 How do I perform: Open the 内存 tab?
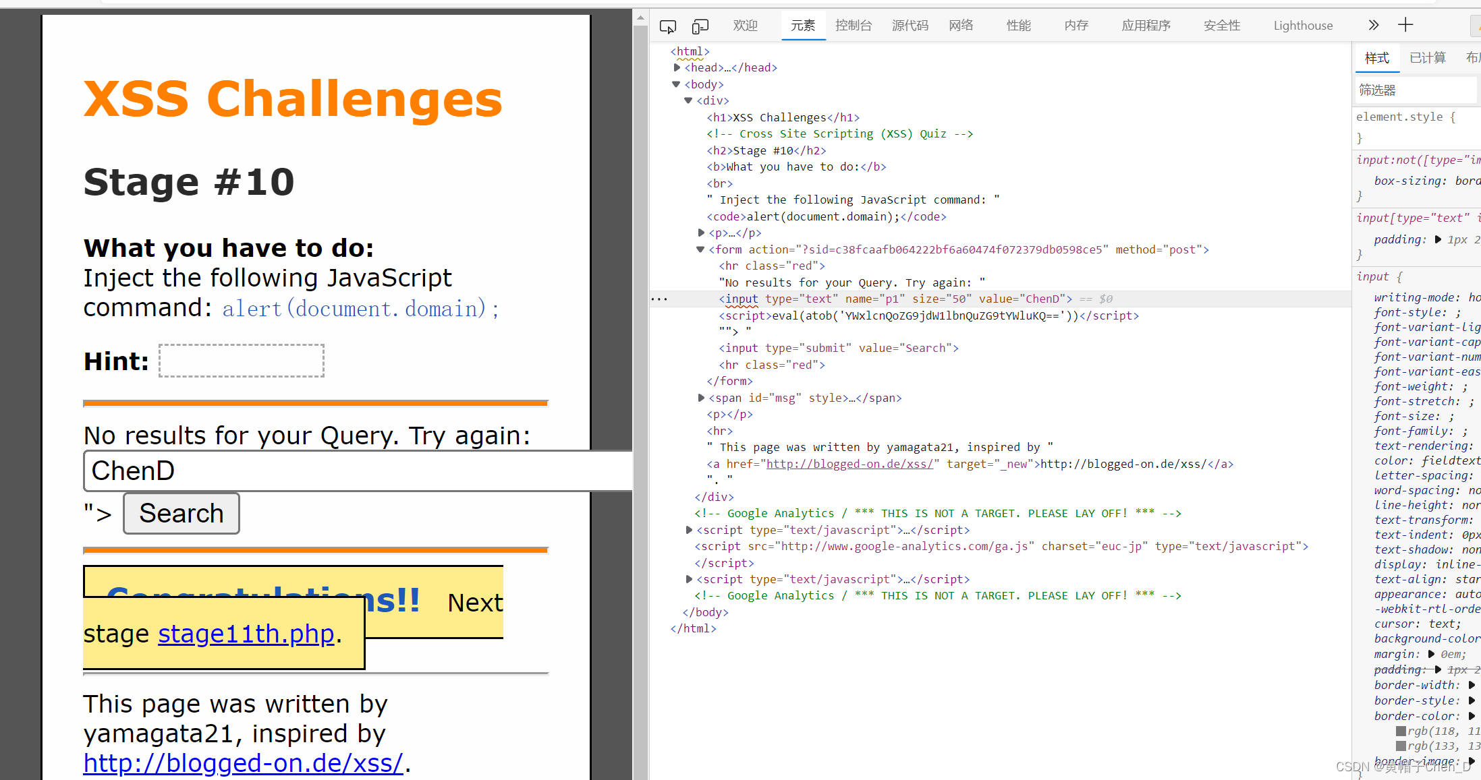coord(1076,26)
